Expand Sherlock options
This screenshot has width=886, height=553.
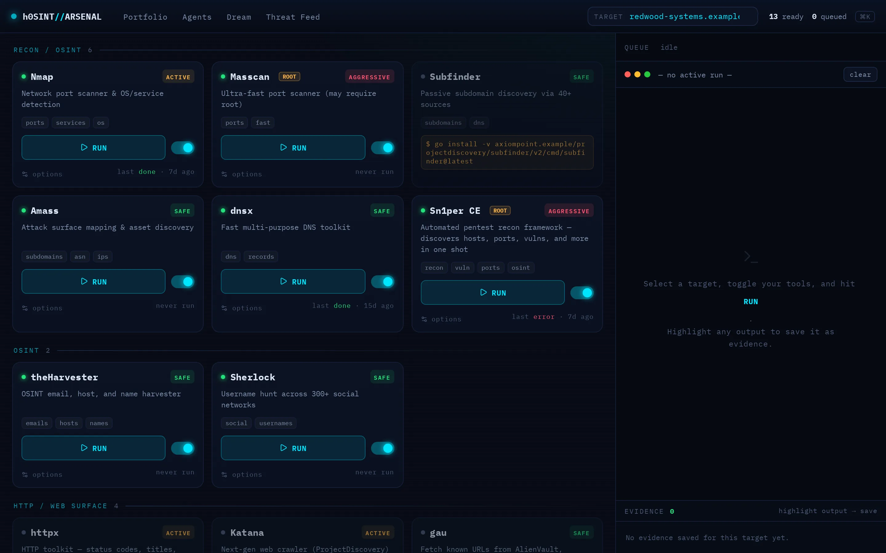pos(241,474)
